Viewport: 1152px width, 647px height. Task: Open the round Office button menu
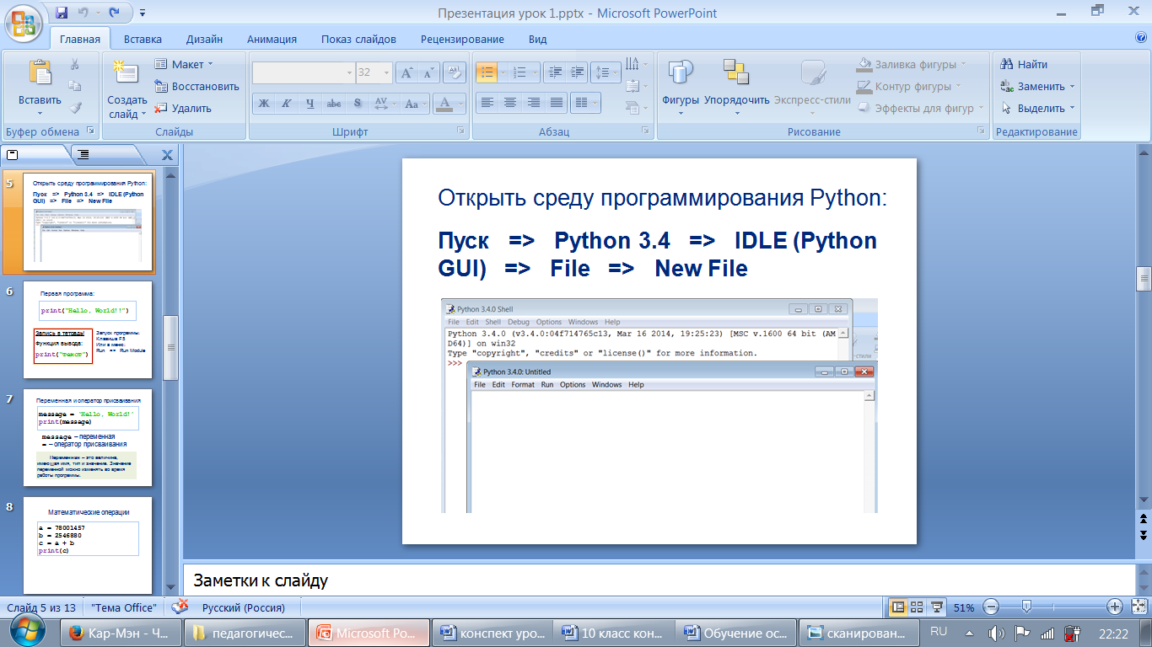(x=25, y=23)
